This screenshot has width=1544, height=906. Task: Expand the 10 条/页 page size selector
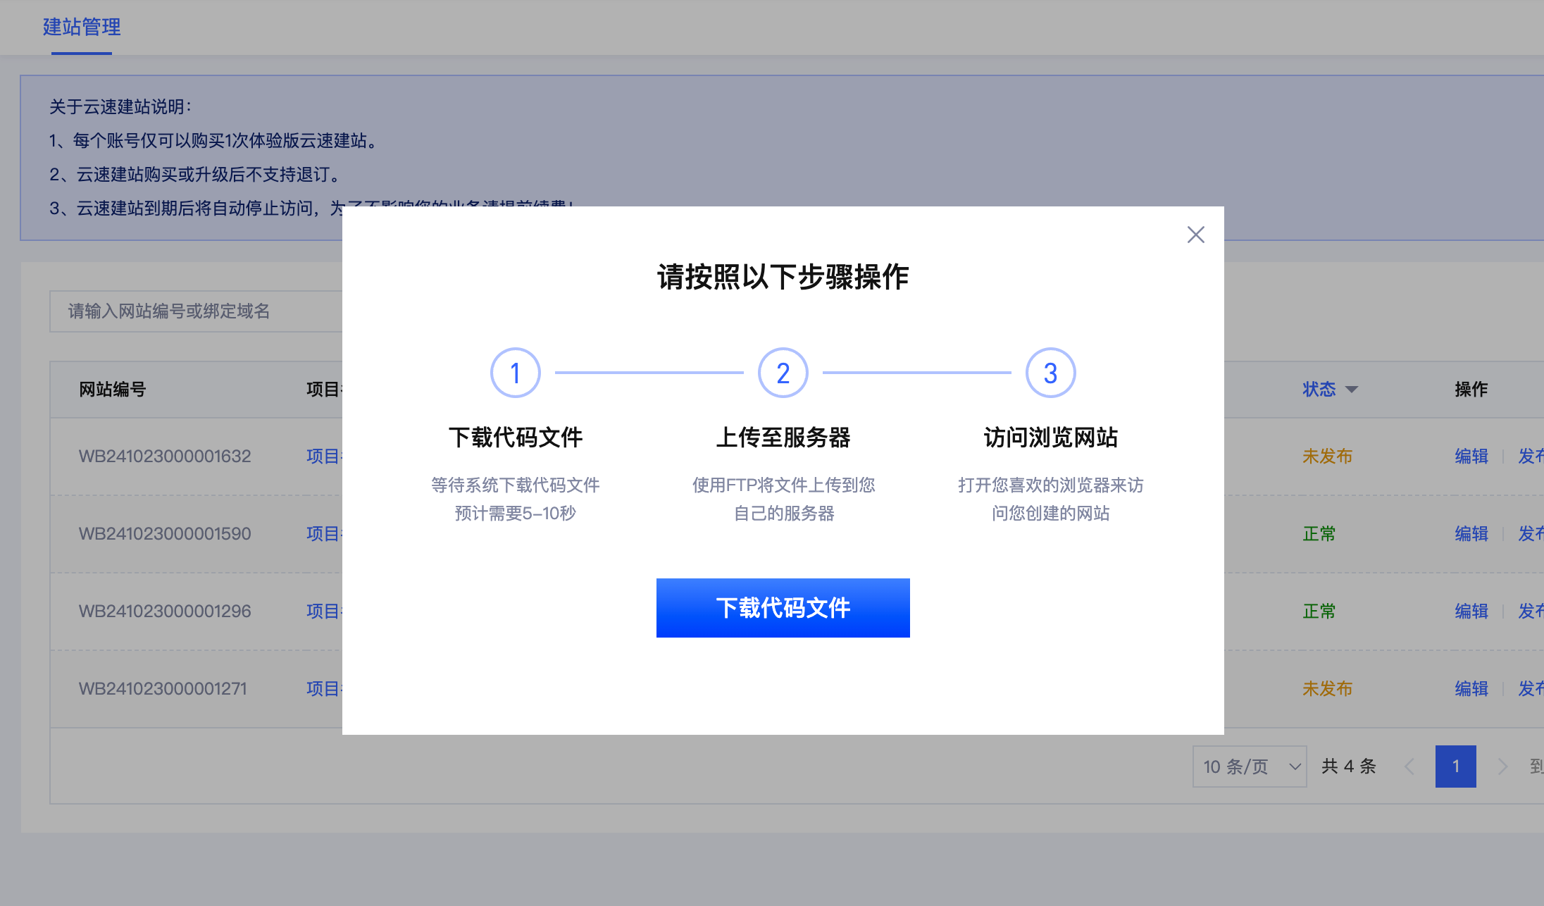pyautogui.click(x=1249, y=766)
